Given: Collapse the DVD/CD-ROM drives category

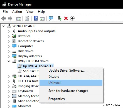Looking at the screenshot, I should pos(9,61).
